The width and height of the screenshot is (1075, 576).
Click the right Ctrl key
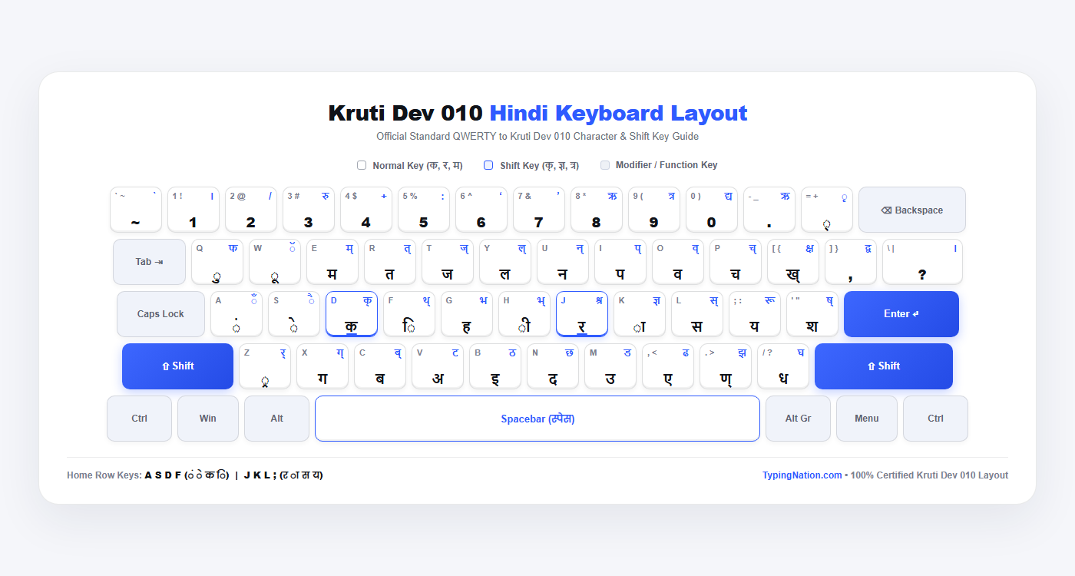[x=935, y=419]
